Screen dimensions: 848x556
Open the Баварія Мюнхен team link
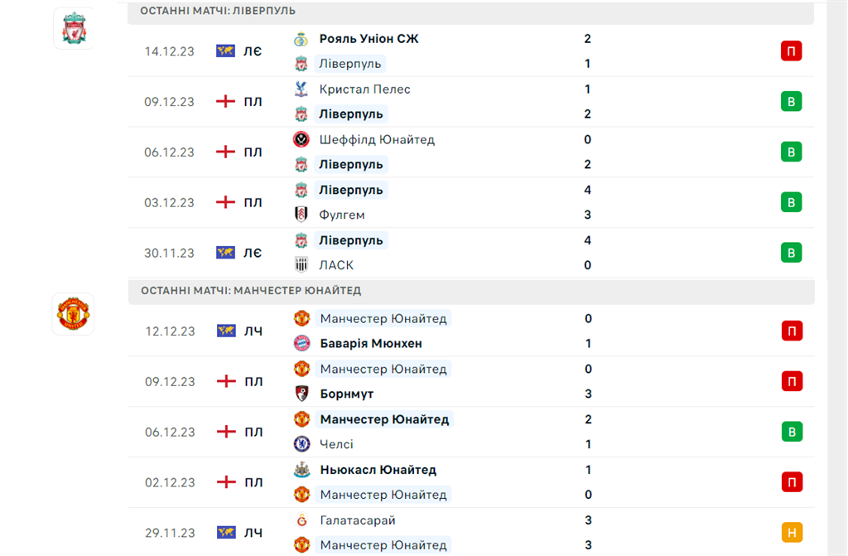(x=371, y=343)
